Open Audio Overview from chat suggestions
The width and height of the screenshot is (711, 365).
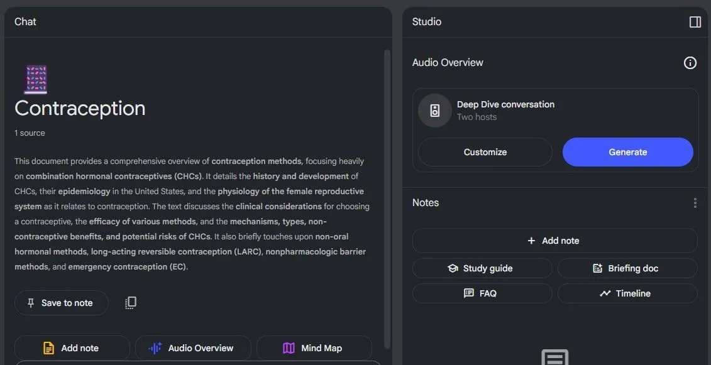[192, 348]
